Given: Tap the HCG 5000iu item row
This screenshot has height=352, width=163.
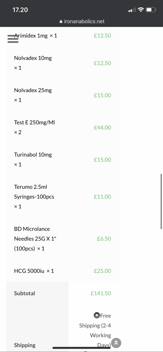Looking at the screenshot, I should coord(62,271).
